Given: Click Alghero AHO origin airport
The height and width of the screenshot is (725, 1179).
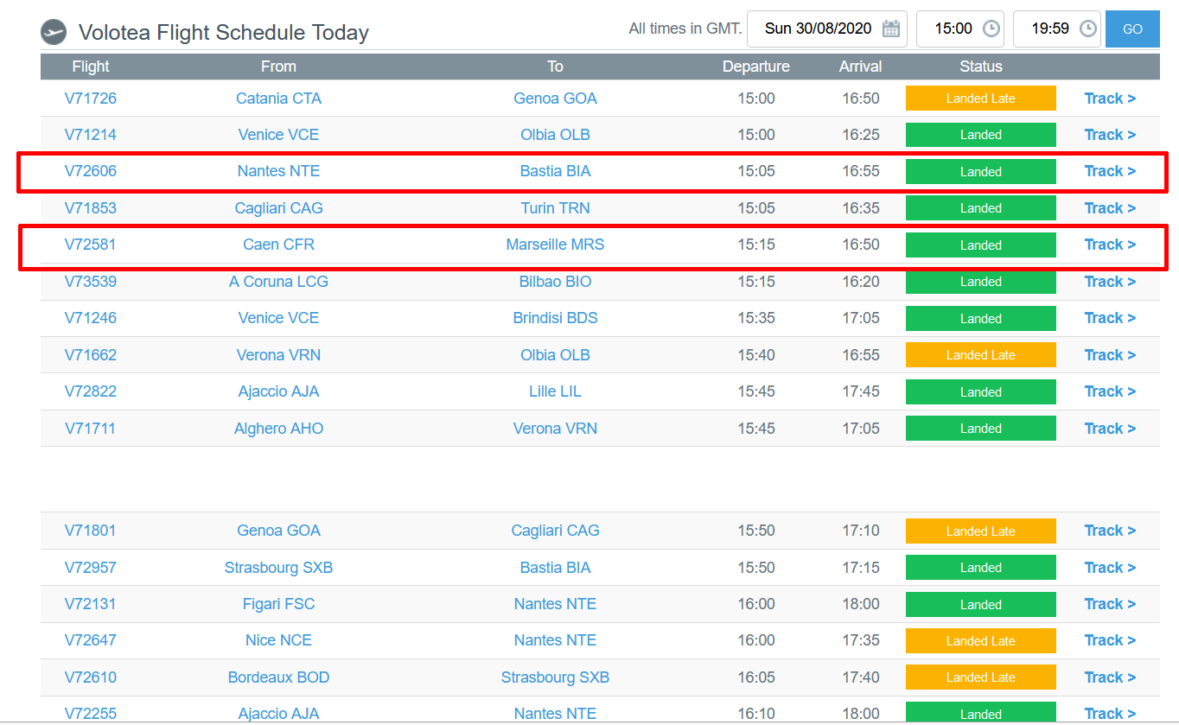Looking at the screenshot, I should tap(278, 429).
